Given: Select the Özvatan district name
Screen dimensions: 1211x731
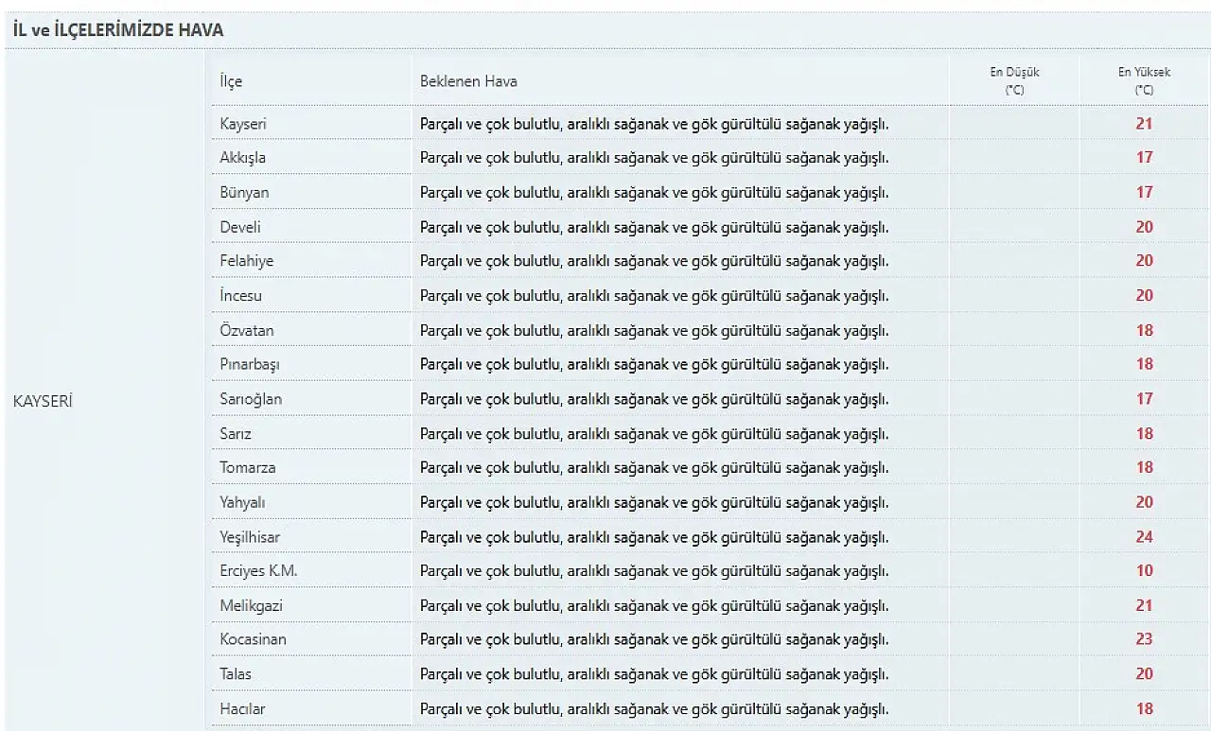Looking at the screenshot, I should point(247,331).
